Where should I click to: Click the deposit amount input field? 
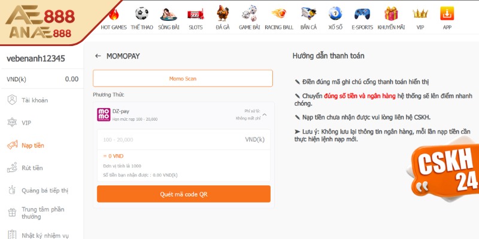[x=184, y=140]
